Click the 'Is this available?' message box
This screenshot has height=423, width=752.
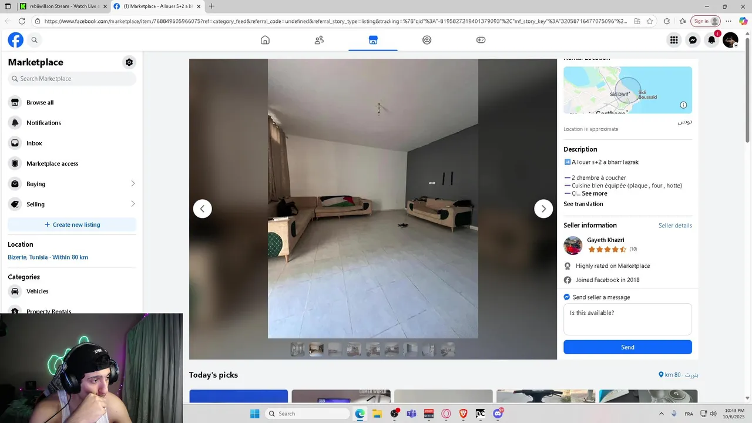click(627, 319)
